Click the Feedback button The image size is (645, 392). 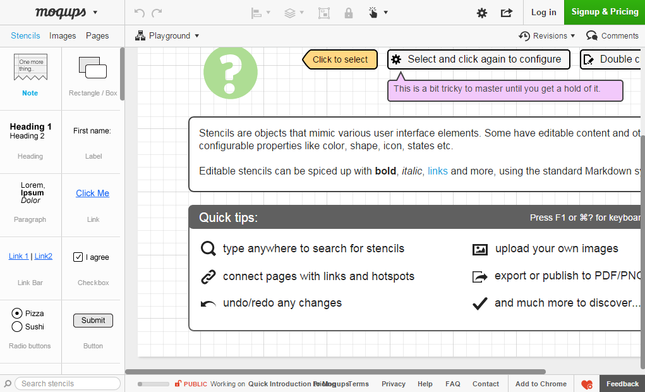pyautogui.click(x=622, y=384)
